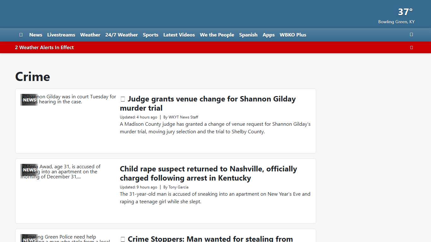View the 2 Weather Alerts In Effect
The image size is (431, 242).
pos(44,48)
